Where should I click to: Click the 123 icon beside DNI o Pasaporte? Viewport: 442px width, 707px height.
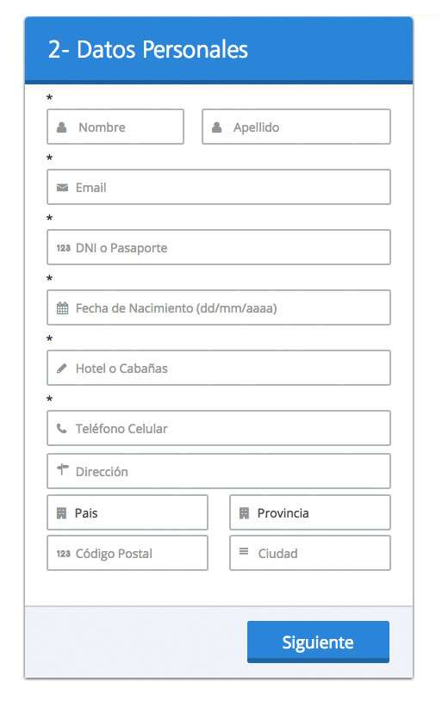pos(63,247)
